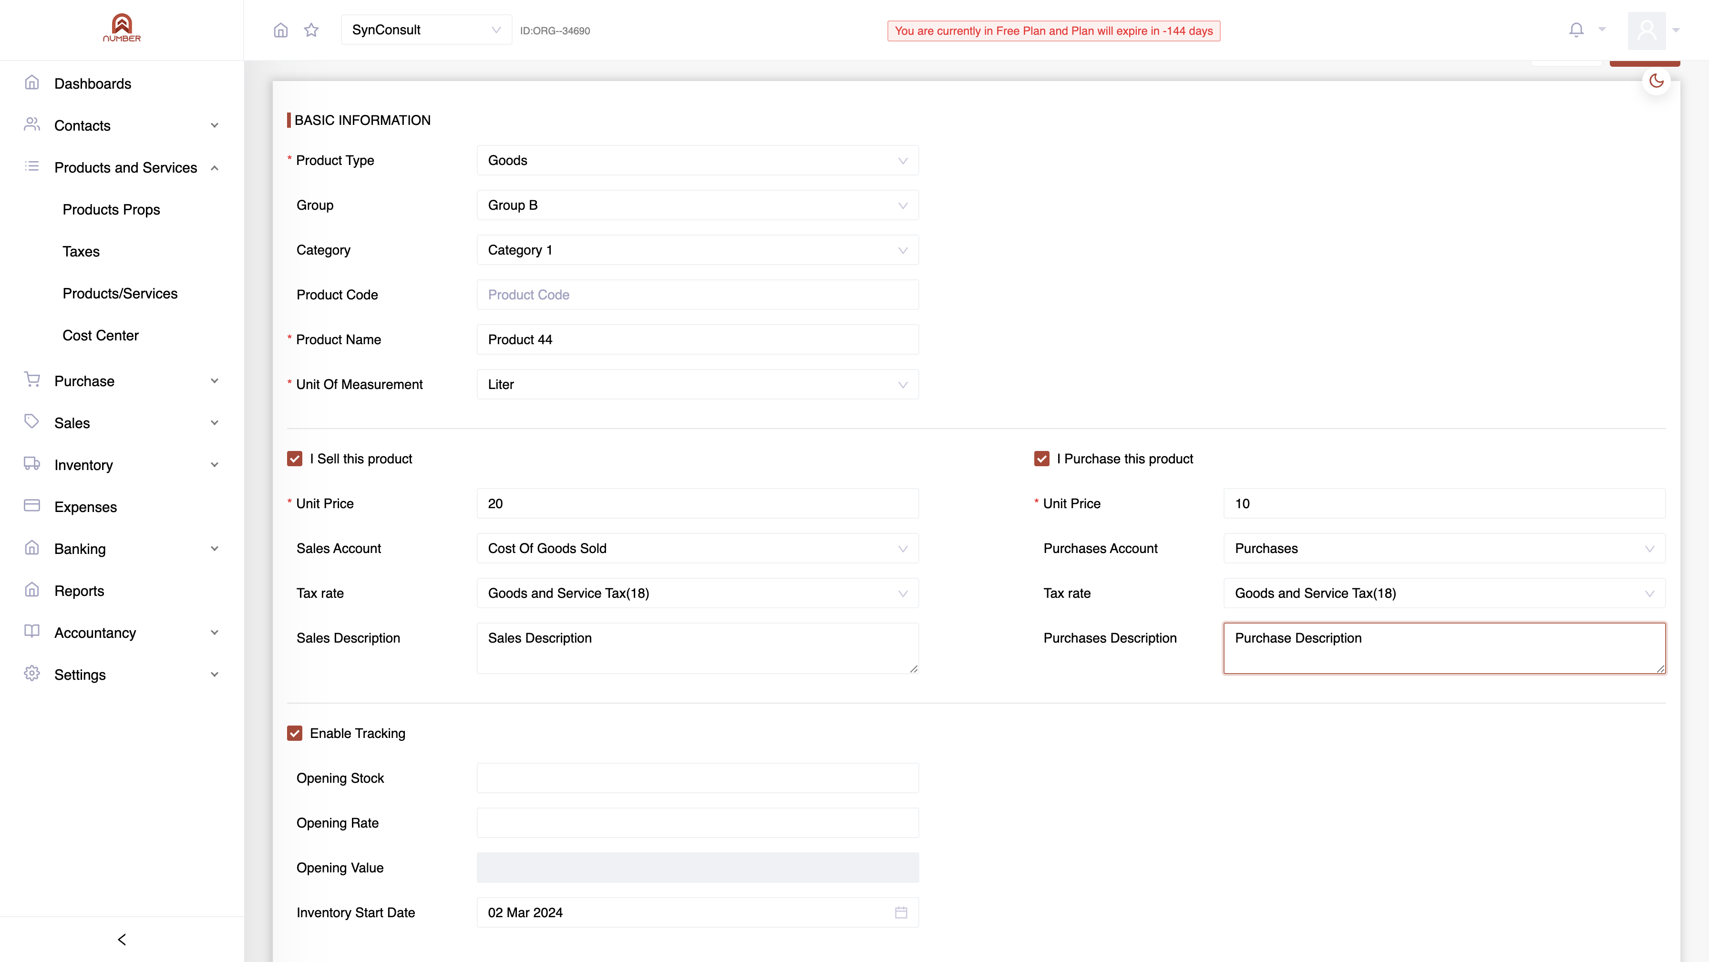Click the sales Unit Price field showing 20
The width and height of the screenshot is (1709, 962).
(698, 503)
